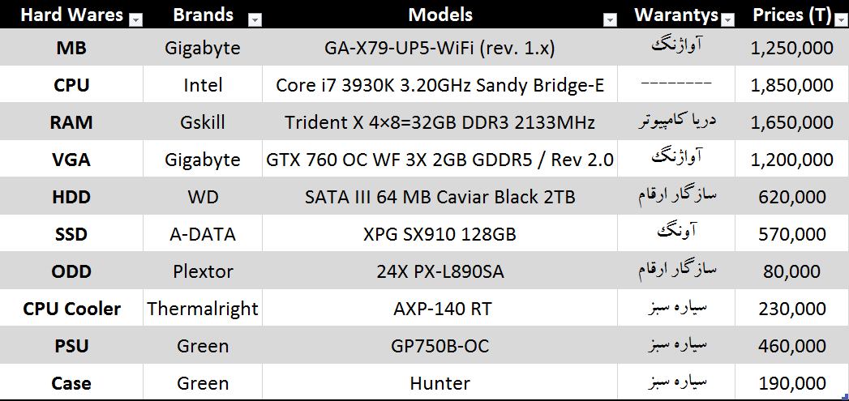This screenshot has height=401, width=849.
Task: Click the 80,000 price cell
Action: point(792,271)
